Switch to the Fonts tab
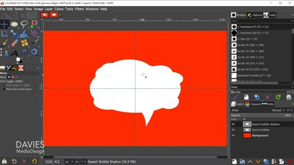Image resolution: width=294 pixels, height=165 pixels. click(x=270, y=15)
